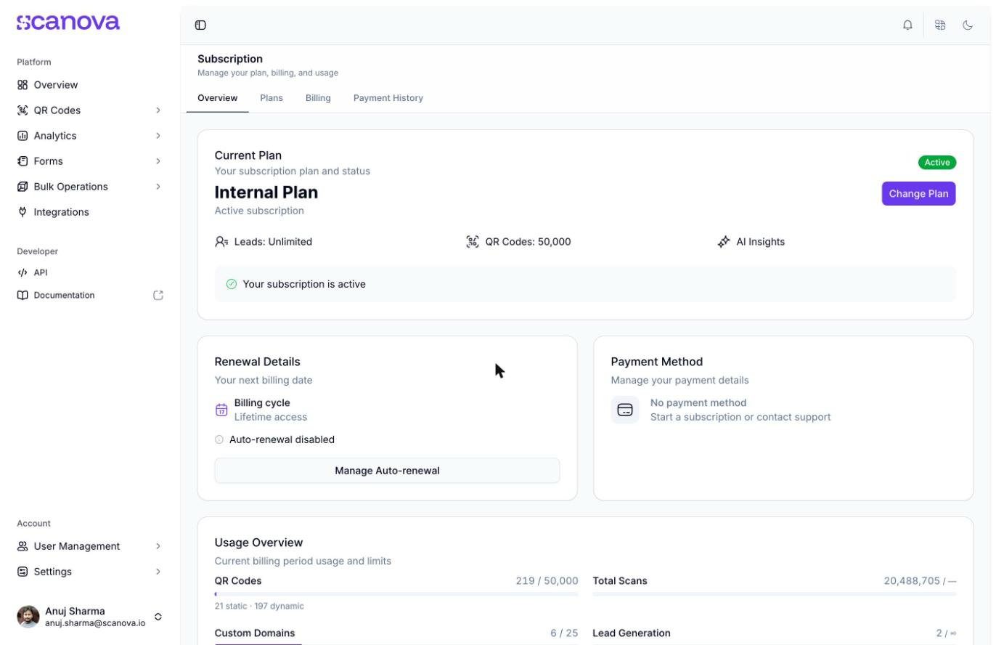Viewport: 996px width, 645px height.
Task: Click Anuj Sharma's profile avatar
Action: [x=28, y=617]
